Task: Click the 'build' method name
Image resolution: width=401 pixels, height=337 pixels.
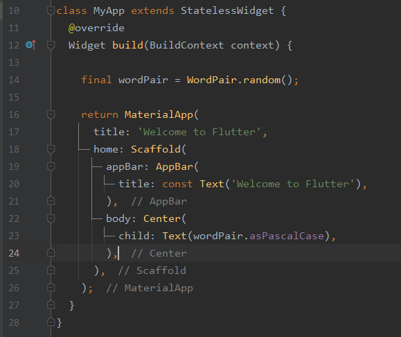Action: [128, 45]
